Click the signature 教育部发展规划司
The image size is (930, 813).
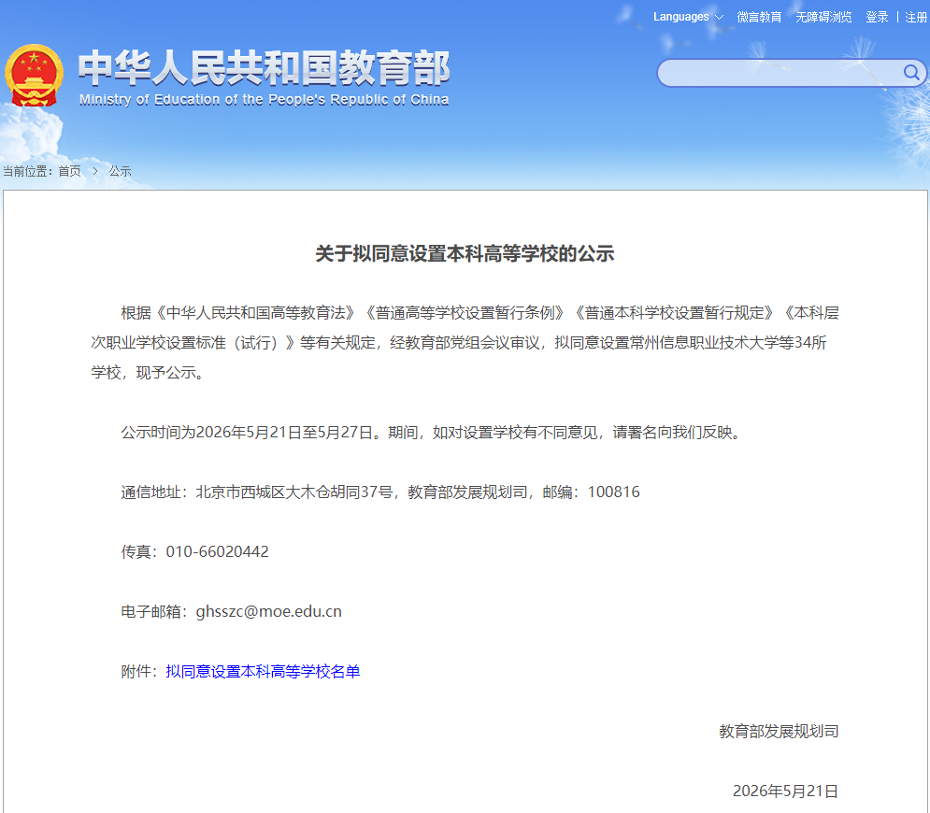779,731
